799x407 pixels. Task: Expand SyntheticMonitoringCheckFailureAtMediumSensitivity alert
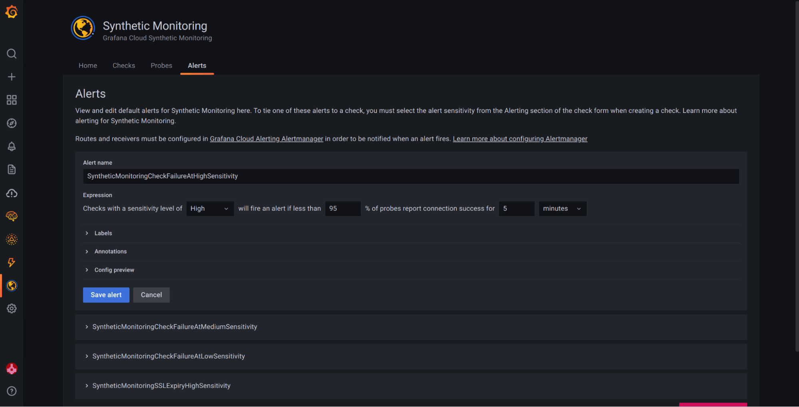pos(175,327)
